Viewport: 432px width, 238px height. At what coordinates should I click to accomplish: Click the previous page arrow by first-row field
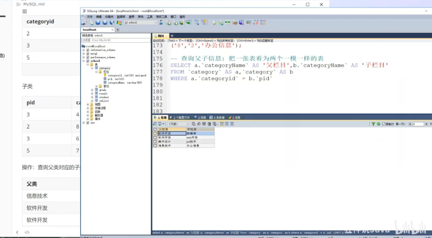[410, 124]
